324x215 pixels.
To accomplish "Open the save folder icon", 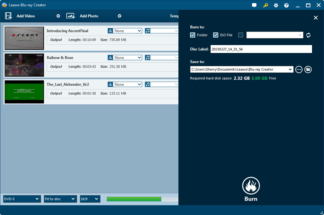I will (308, 69).
